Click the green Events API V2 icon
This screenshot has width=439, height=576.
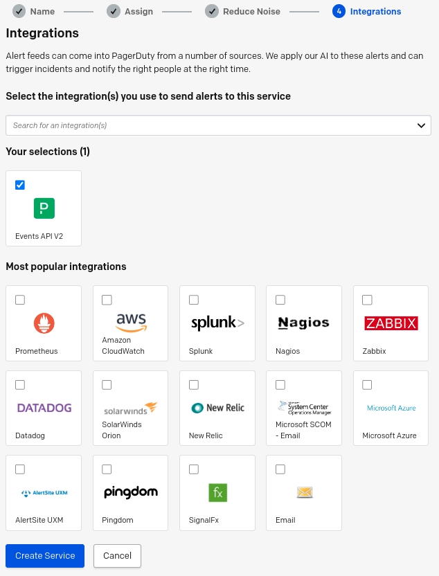tap(44, 208)
